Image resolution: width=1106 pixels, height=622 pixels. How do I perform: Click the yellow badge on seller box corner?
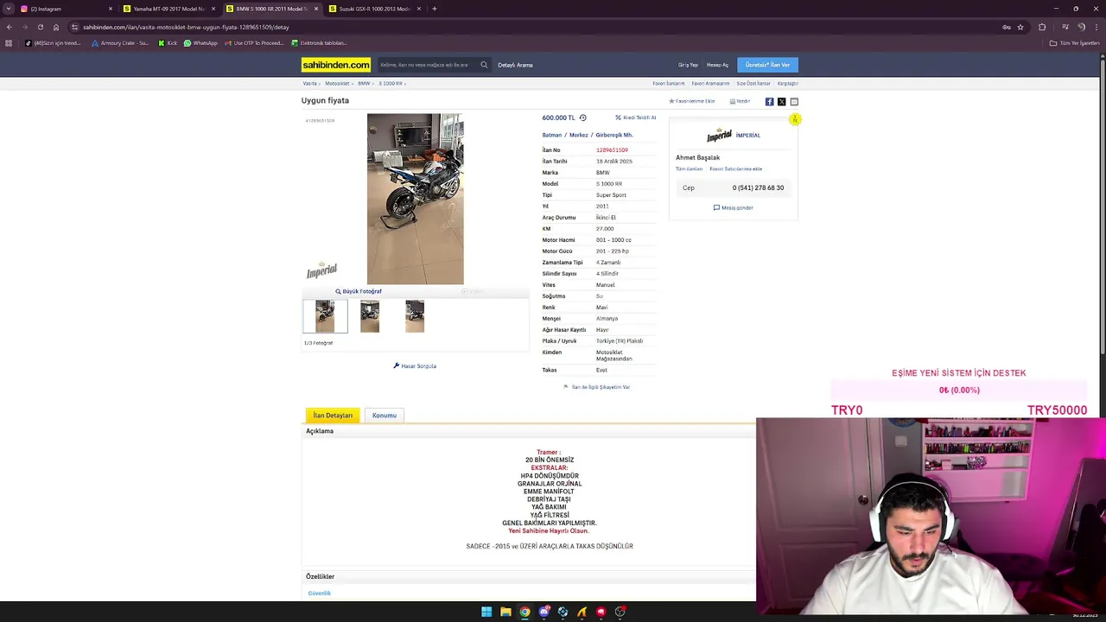click(x=795, y=119)
